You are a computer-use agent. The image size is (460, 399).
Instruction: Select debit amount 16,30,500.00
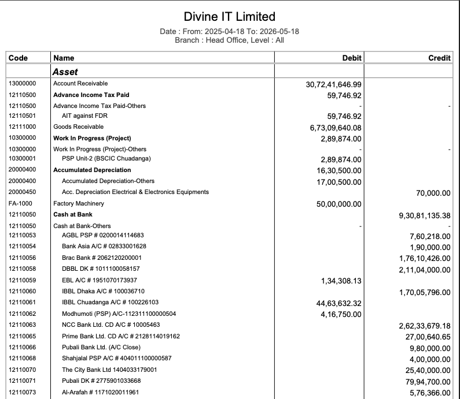tap(339, 171)
